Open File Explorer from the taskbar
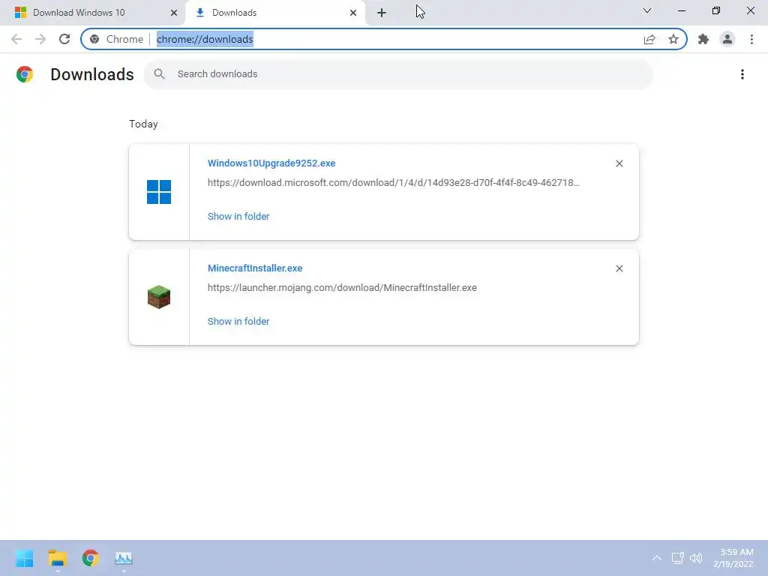768x576 pixels. tap(57, 558)
